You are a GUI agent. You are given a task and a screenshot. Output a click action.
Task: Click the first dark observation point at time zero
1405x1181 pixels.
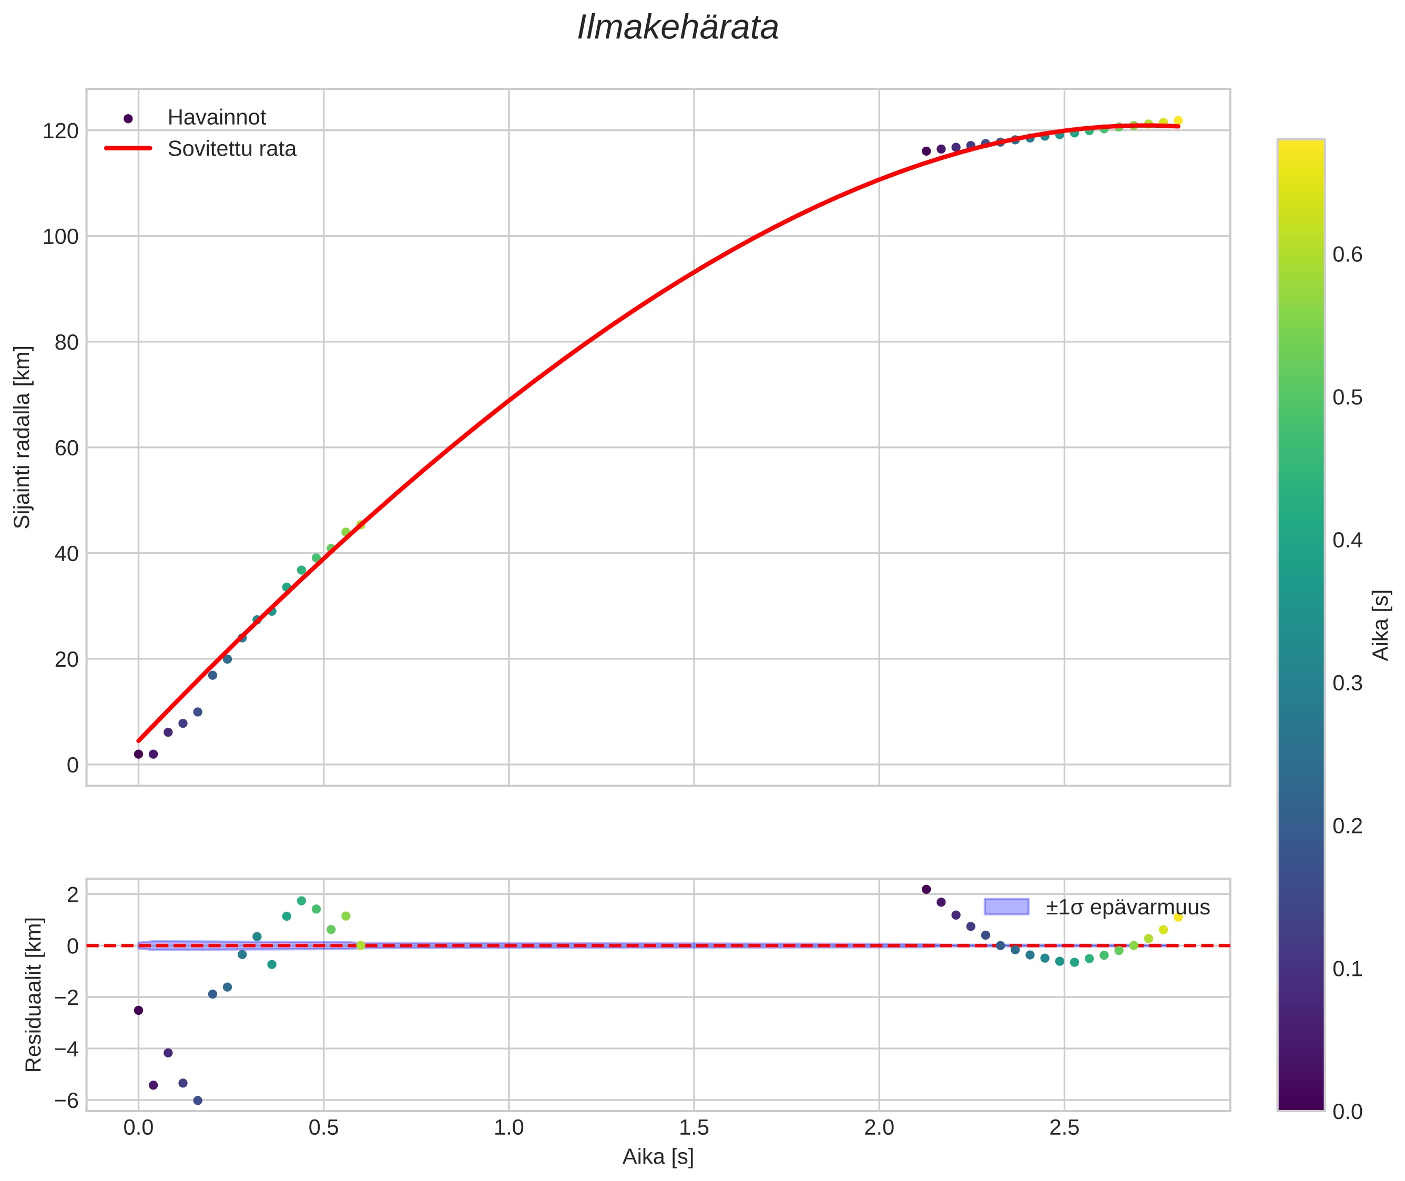coord(139,754)
